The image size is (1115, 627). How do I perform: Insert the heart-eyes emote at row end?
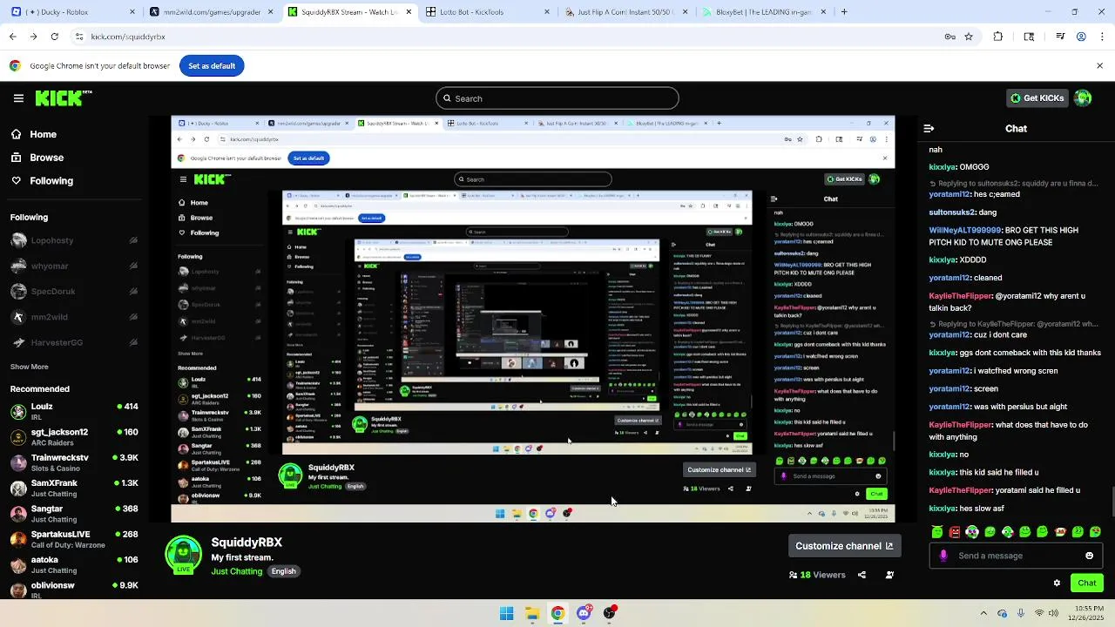point(1095,531)
